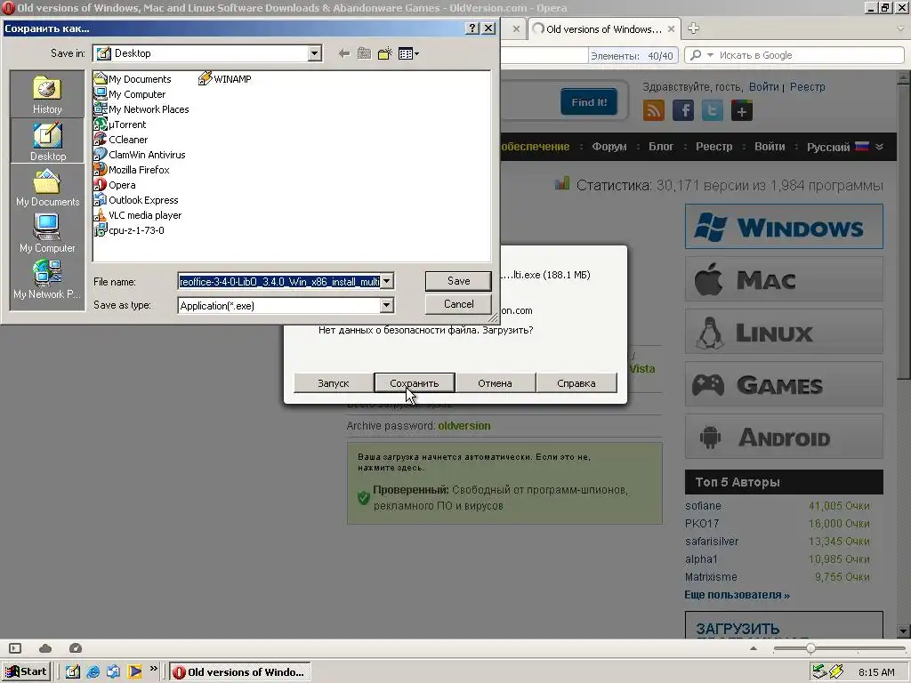Select µTorrent shortcut in file list
911x683 pixels.
click(x=120, y=125)
